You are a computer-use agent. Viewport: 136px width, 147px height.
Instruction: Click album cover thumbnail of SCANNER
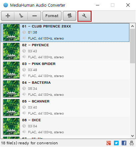(x=11, y=107)
